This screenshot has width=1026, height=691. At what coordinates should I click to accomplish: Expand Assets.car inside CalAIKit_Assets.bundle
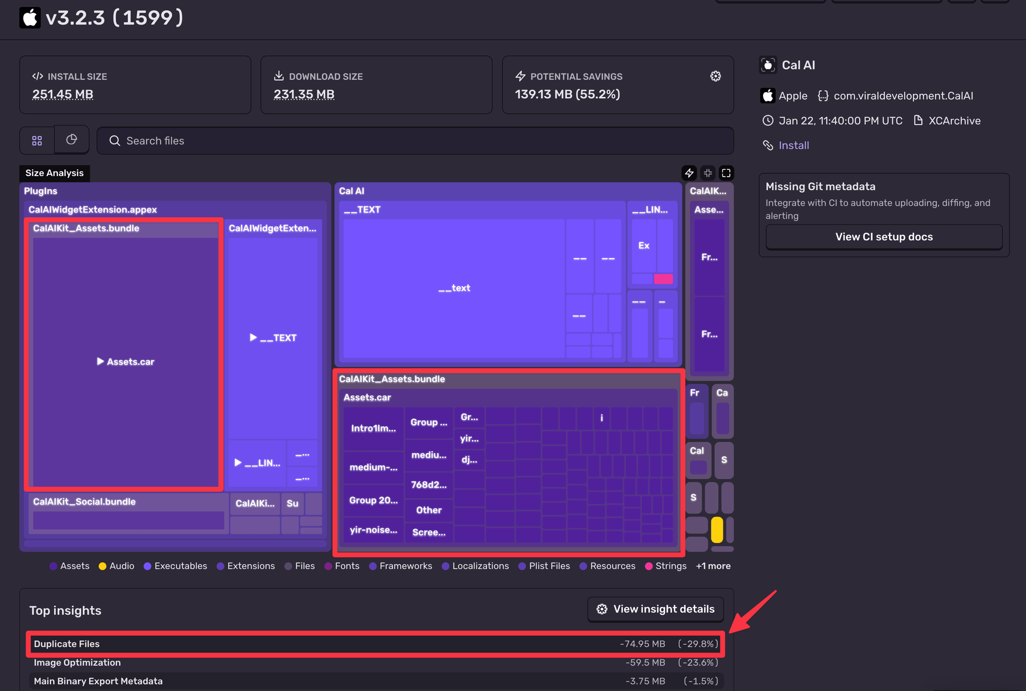[100, 362]
